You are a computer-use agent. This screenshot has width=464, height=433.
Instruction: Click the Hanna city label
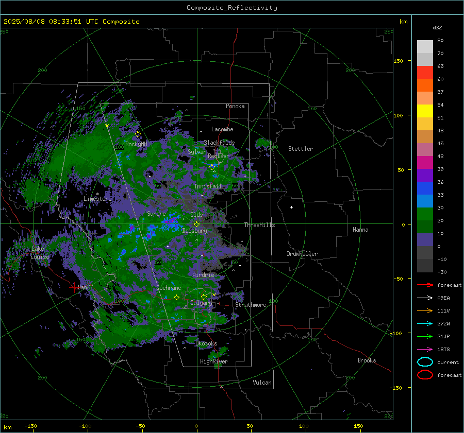point(360,230)
